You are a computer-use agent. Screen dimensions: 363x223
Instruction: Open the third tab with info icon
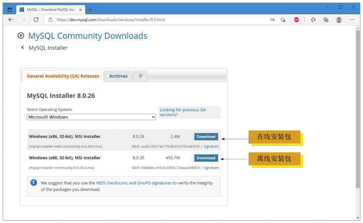coord(140,76)
